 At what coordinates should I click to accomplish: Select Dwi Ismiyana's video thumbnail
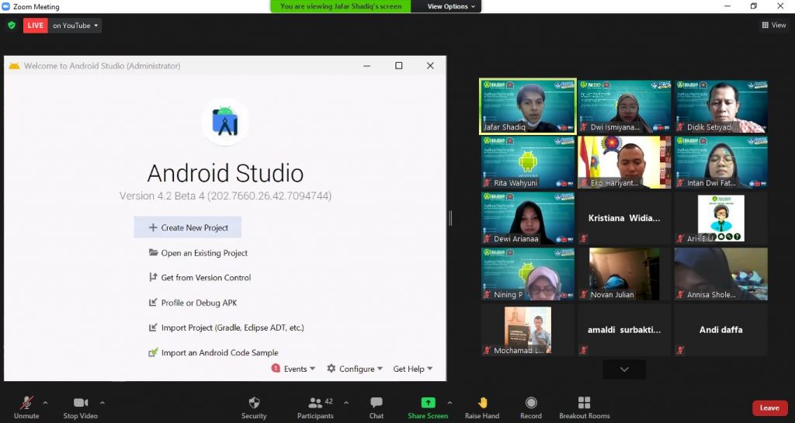pyautogui.click(x=624, y=106)
